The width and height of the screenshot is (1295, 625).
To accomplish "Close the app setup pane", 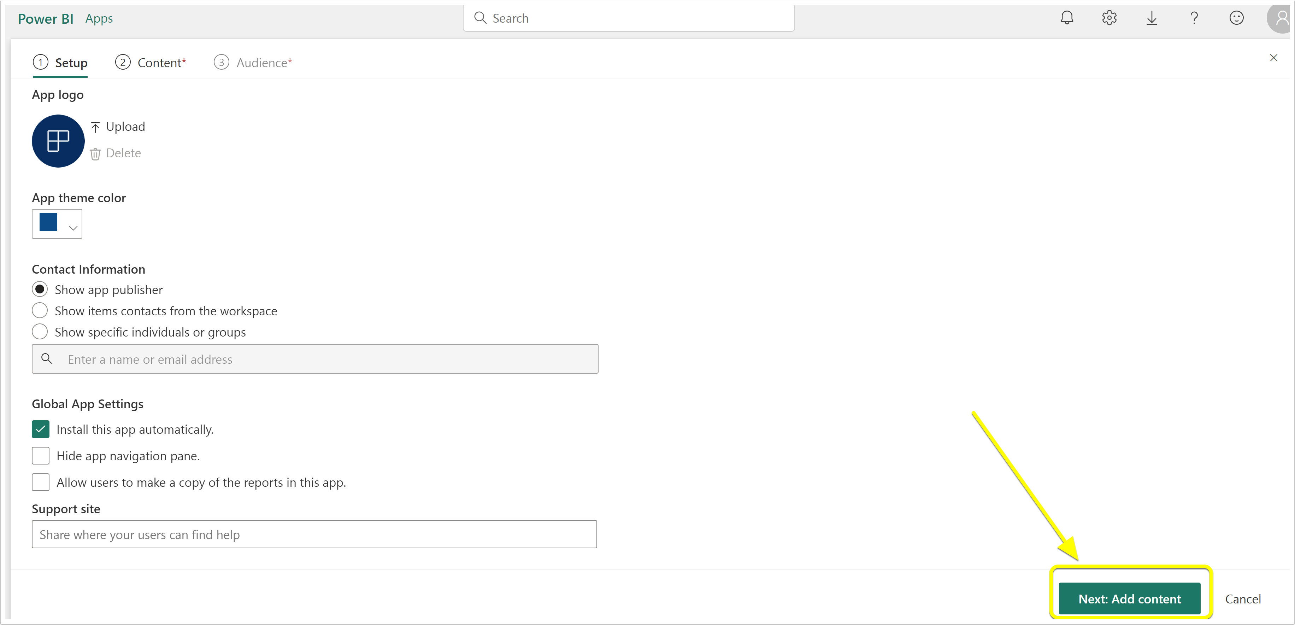I will (x=1273, y=57).
